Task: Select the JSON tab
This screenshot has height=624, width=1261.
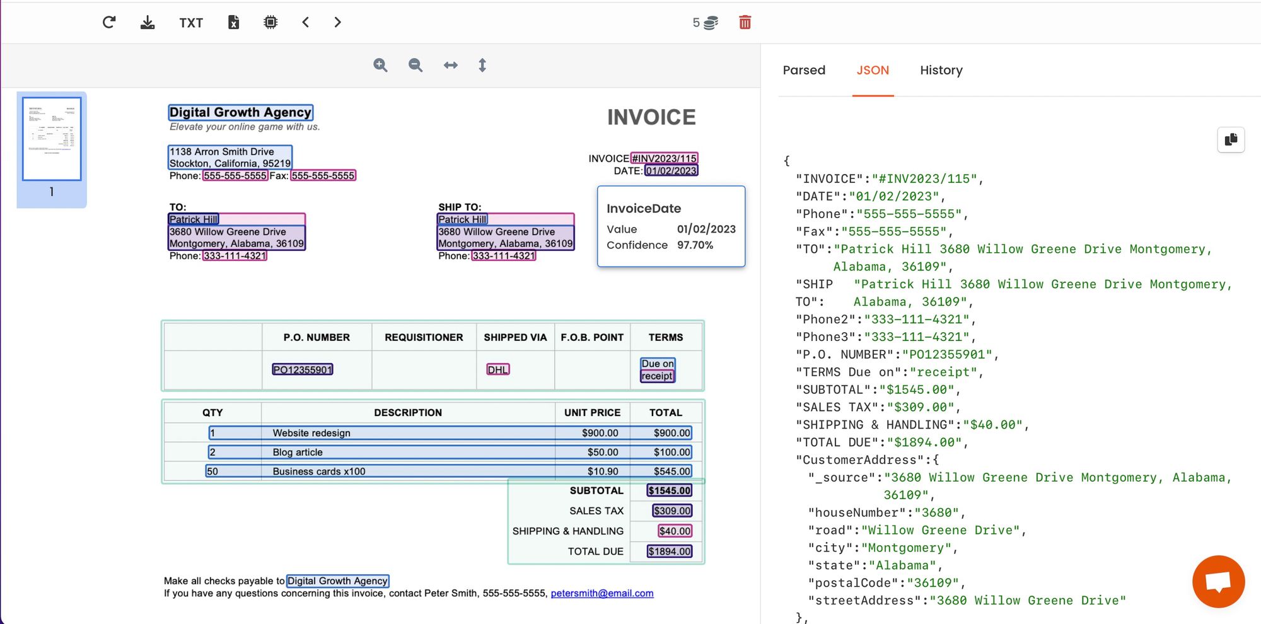Action: click(873, 70)
